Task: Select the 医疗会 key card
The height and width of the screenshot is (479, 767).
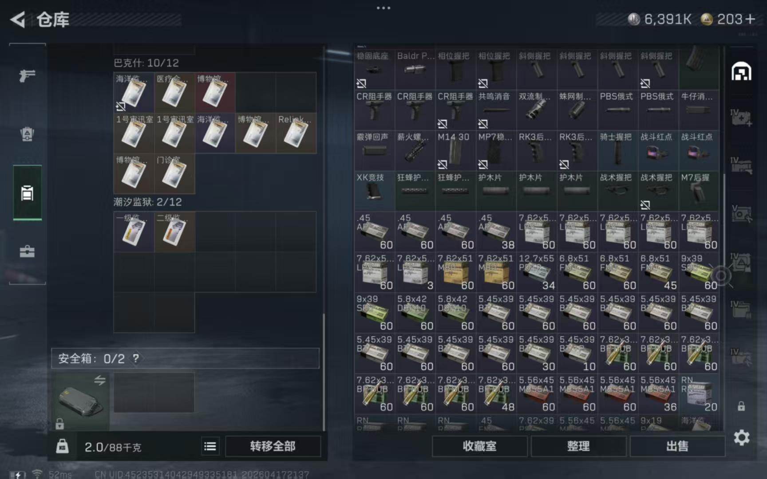Action: [174, 92]
